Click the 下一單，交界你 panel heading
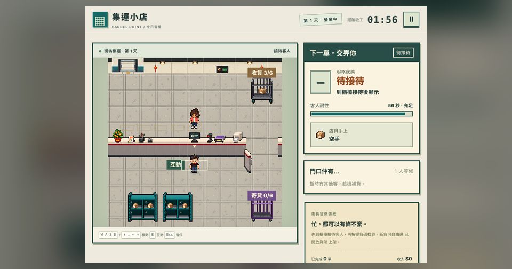 coord(333,53)
